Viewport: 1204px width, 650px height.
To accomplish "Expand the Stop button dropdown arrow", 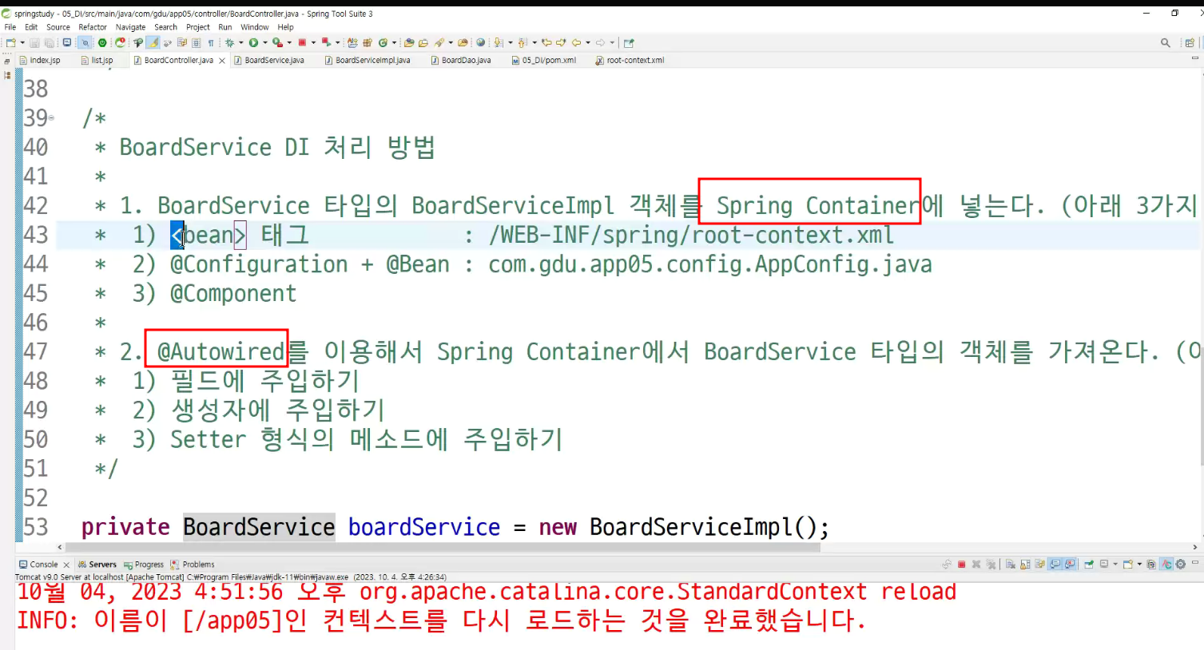I will pos(313,42).
